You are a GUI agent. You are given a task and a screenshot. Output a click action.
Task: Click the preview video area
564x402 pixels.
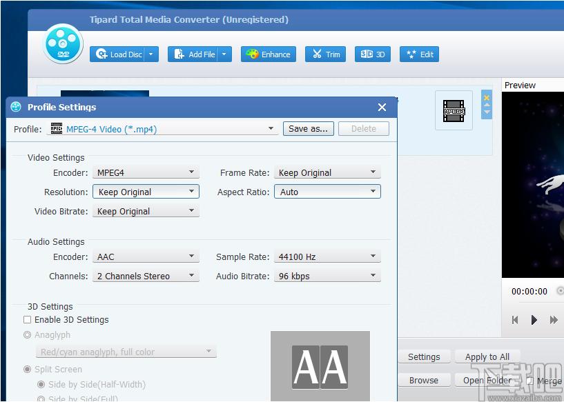pyautogui.click(x=533, y=185)
